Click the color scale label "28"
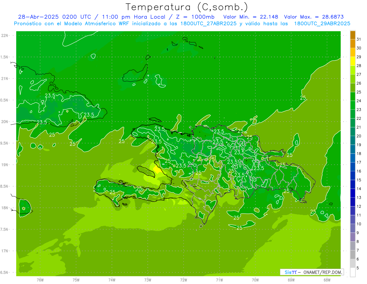The image size is (367, 284). (359, 66)
